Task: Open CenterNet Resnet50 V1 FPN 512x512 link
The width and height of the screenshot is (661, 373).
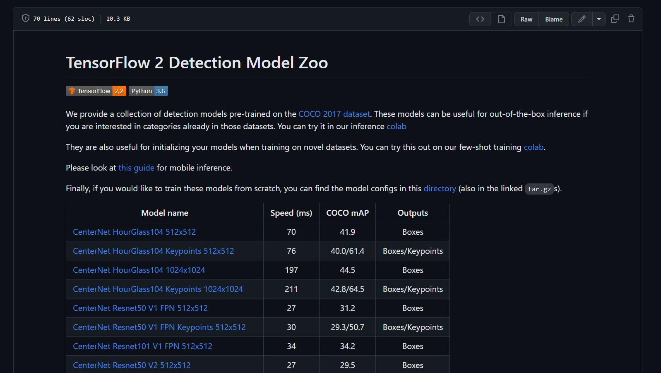Action: (140, 308)
